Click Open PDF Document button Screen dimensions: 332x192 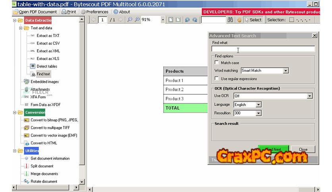(x=35, y=12)
